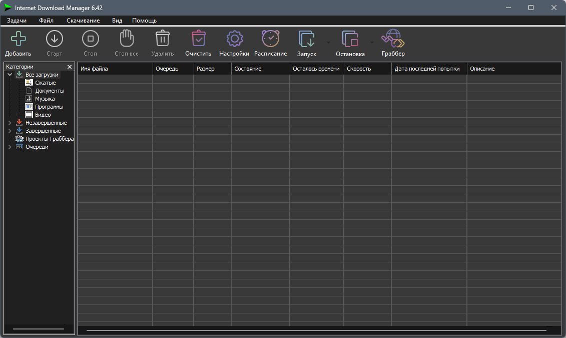
Task: Open dropdown arrow next to Остановка
Action: click(372, 43)
